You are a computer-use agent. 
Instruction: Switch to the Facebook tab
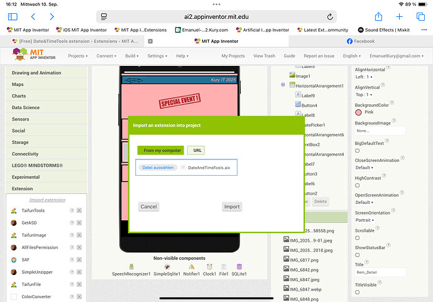tap(361, 41)
